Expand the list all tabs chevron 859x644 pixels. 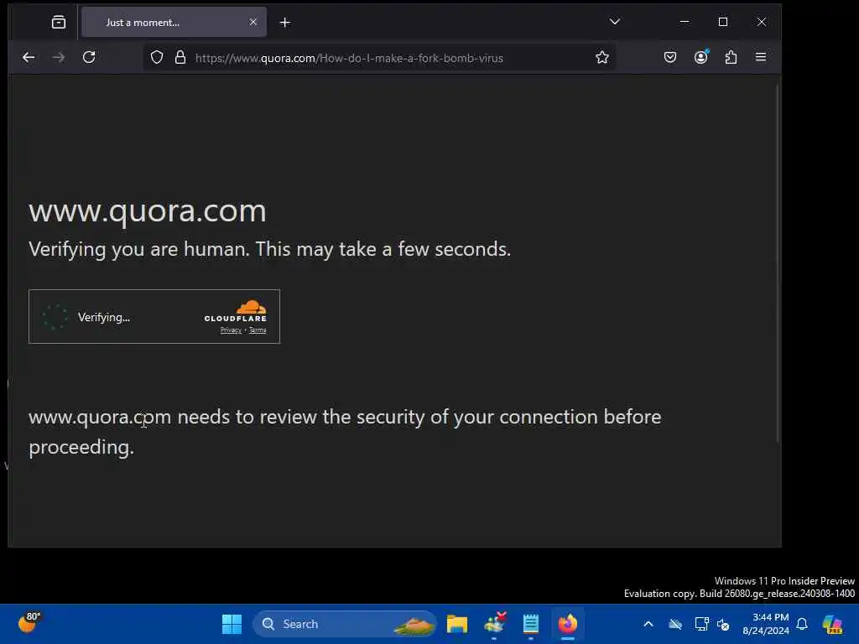coord(615,22)
